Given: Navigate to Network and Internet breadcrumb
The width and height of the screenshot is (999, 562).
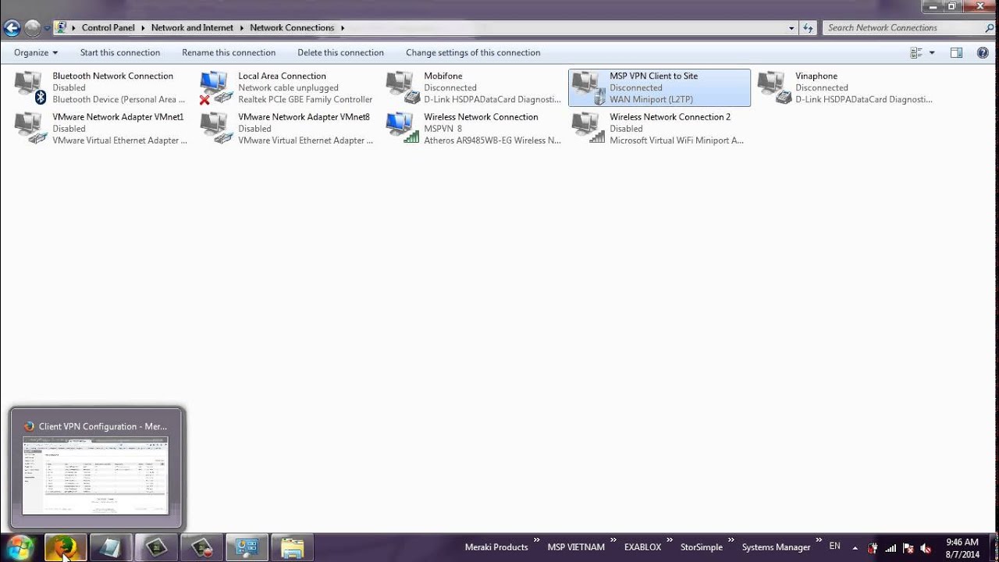Looking at the screenshot, I should 192,28.
